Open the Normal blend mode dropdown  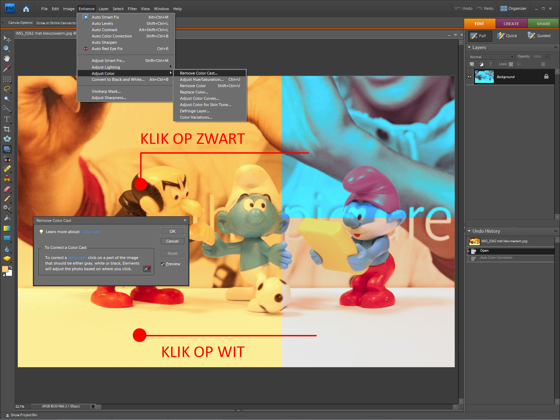[x=491, y=57]
